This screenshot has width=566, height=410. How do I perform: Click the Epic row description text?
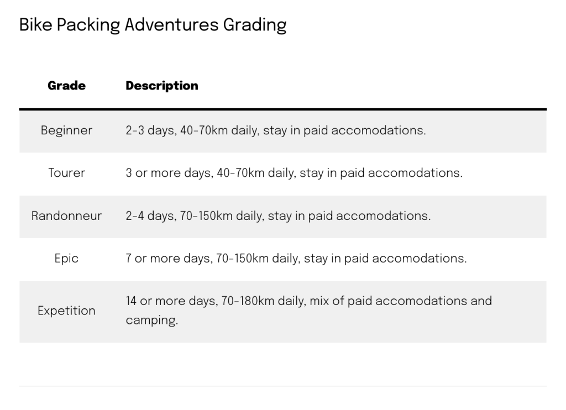tap(296, 258)
